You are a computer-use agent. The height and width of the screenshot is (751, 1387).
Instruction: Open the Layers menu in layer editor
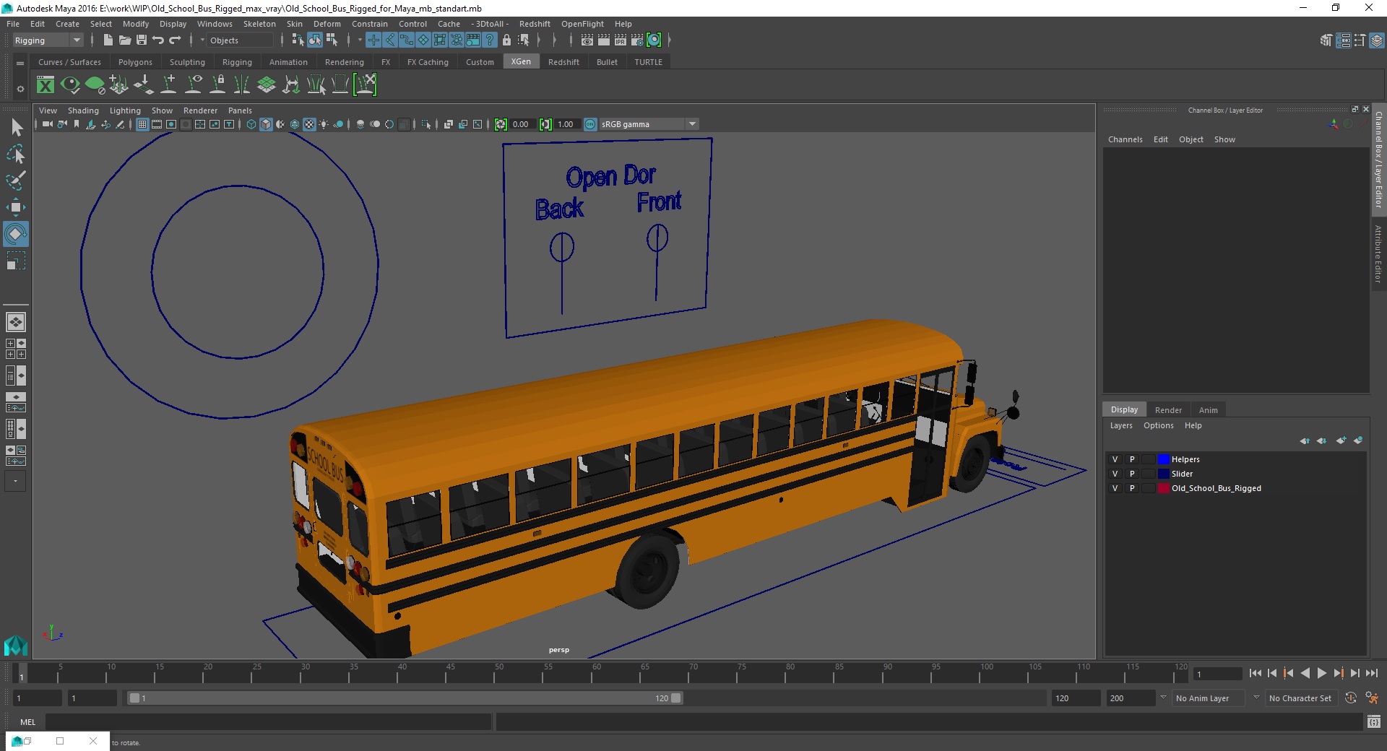[1121, 425]
